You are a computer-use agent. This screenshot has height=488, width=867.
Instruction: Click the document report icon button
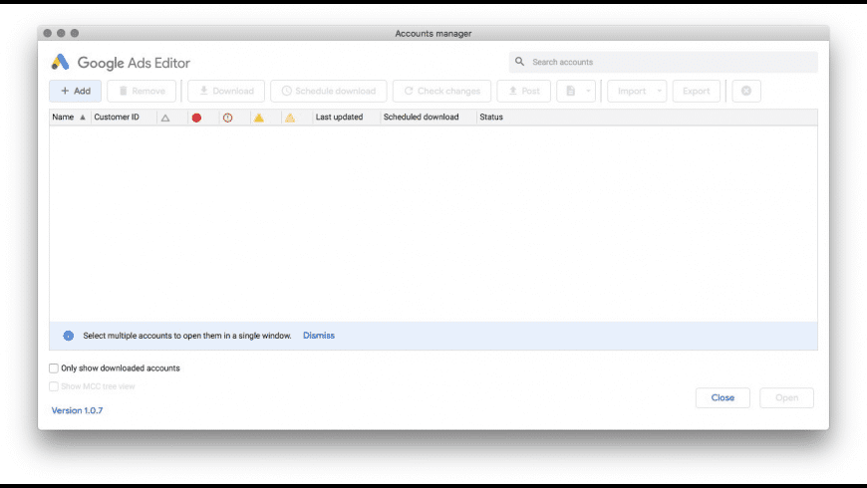pyautogui.click(x=570, y=92)
